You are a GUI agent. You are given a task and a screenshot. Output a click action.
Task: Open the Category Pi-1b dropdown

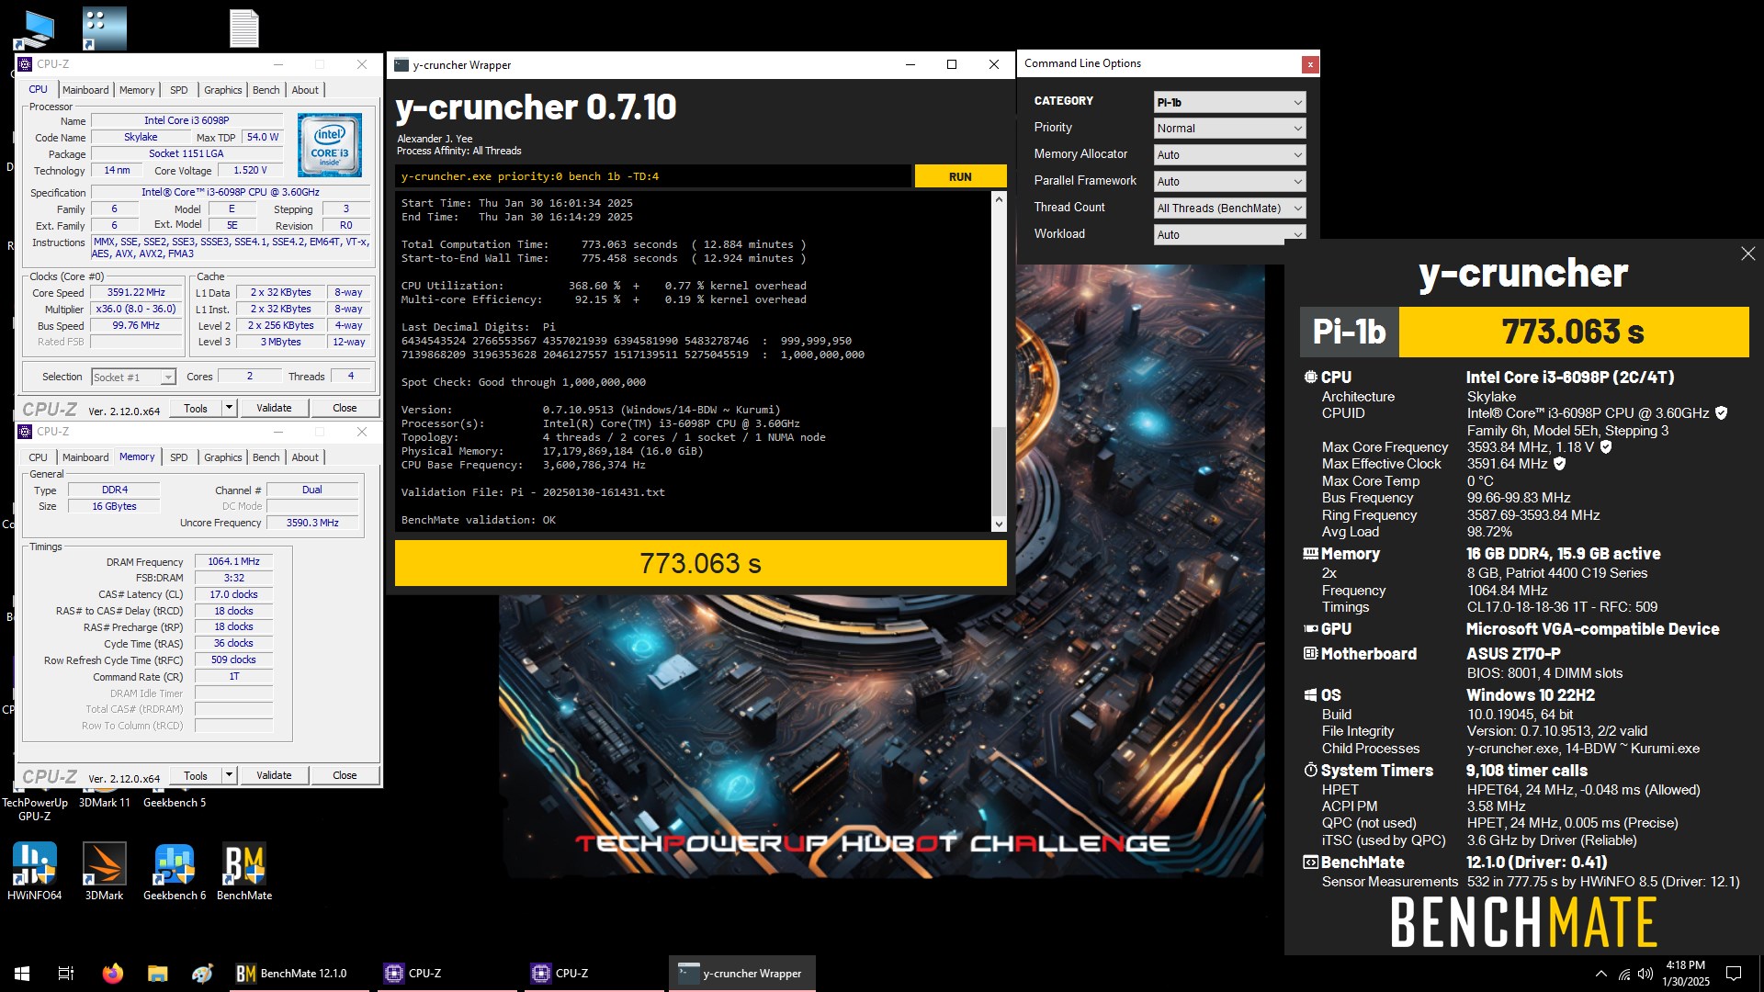[x=1229, y=102]
